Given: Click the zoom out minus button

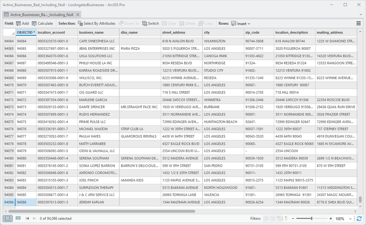Looking at the screenshot, I should [x=293, y=219].
